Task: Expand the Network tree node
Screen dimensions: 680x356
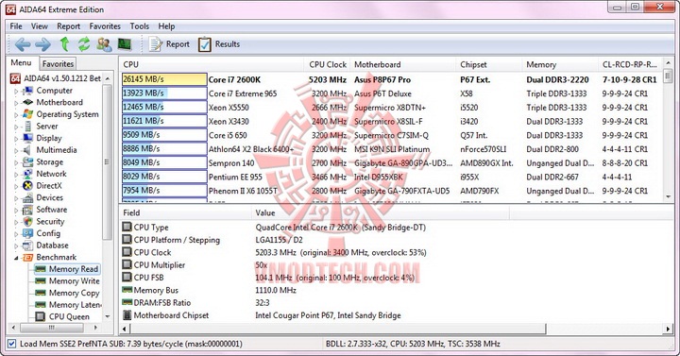Action: pyautogui.click(x=16, y=175)
